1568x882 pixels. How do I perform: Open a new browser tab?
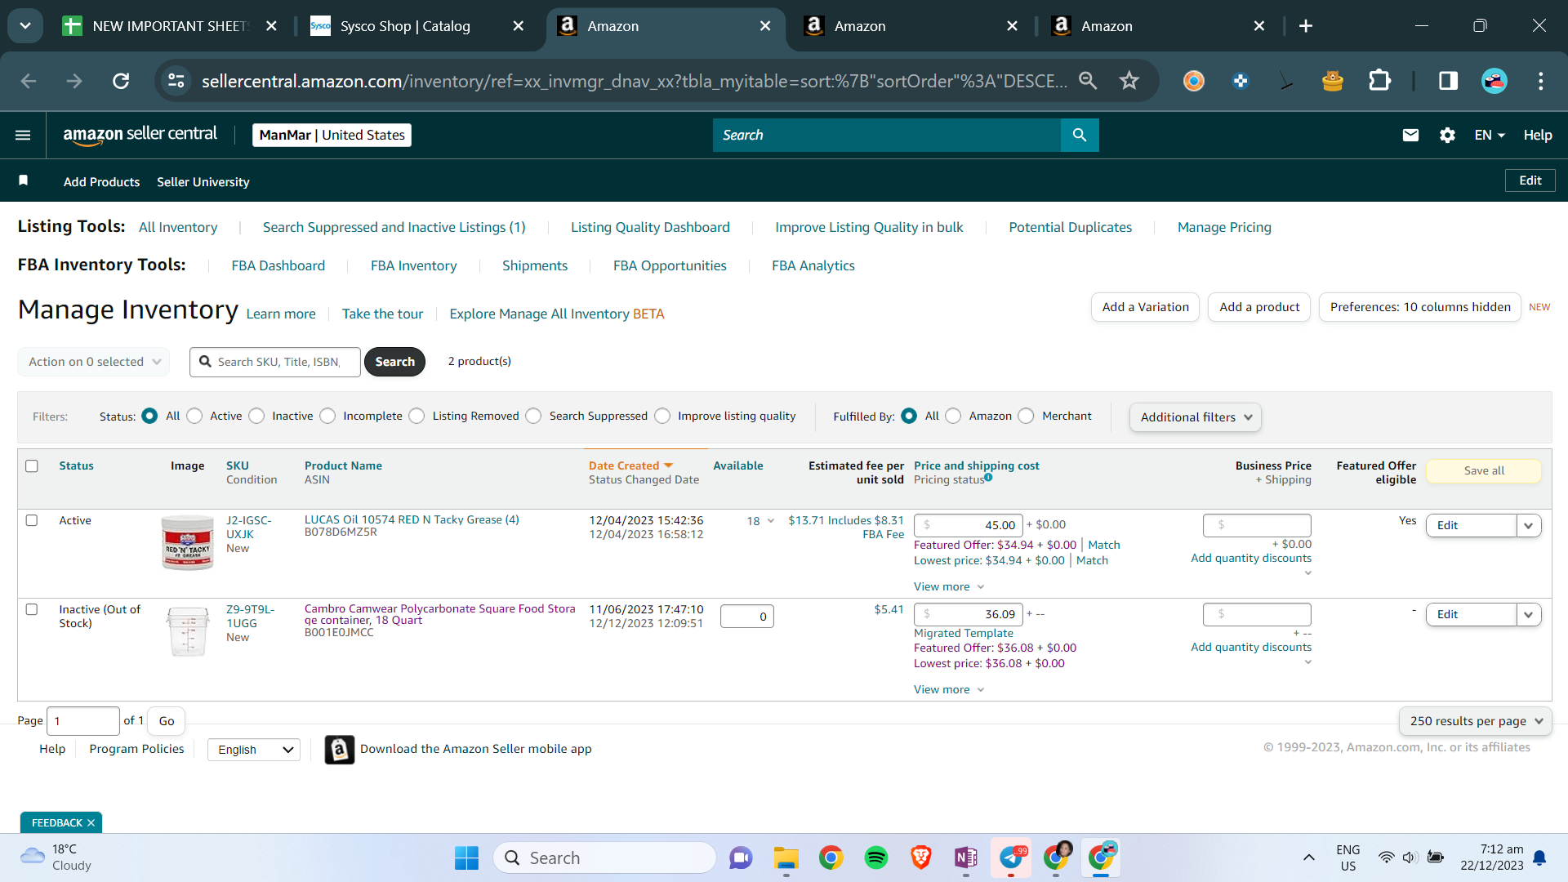tap(1306, 26)
